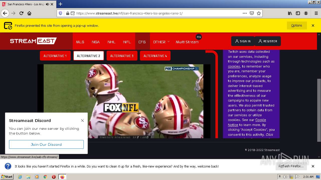The height and width of the screenshot is (180, 321).
Task: Open Multi Stream Pro link
Action: [x=187, y=42]
